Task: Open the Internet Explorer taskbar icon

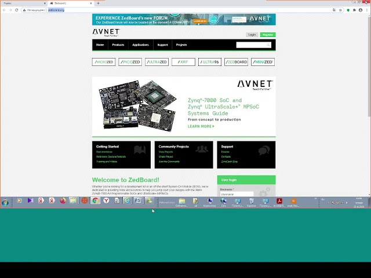Action: pyautogui.click(x=127, y=201)
